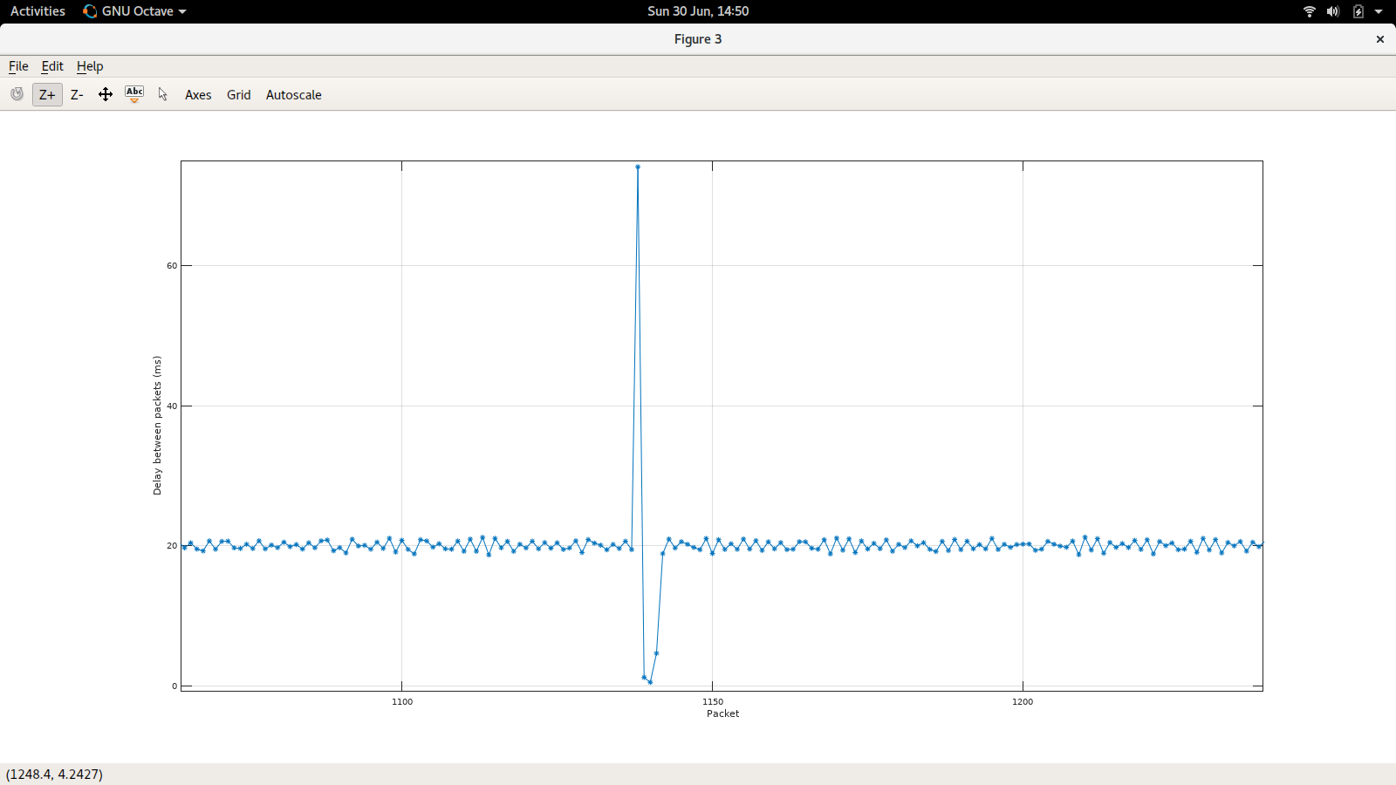Click the 20 y-axis tick label
Image resolution: width=1396 pixels, height=785 pixels.
click(x=172, y=546)
